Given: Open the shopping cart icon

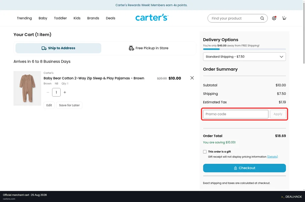Looking at the screenshot, I should coord(284,18).
